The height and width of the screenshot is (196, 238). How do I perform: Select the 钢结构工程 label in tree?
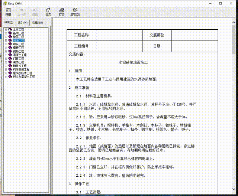click(20, 66)
